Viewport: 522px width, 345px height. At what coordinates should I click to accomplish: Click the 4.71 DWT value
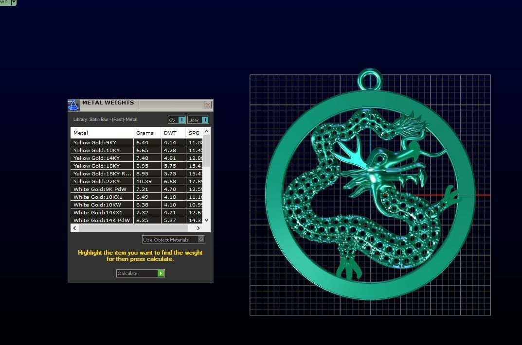click(x=170, y=212)
